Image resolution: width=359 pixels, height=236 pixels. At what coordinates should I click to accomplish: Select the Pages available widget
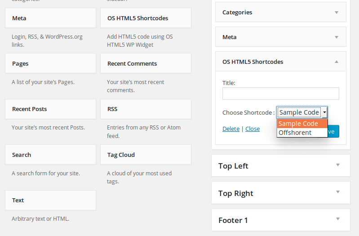[50, 64]
